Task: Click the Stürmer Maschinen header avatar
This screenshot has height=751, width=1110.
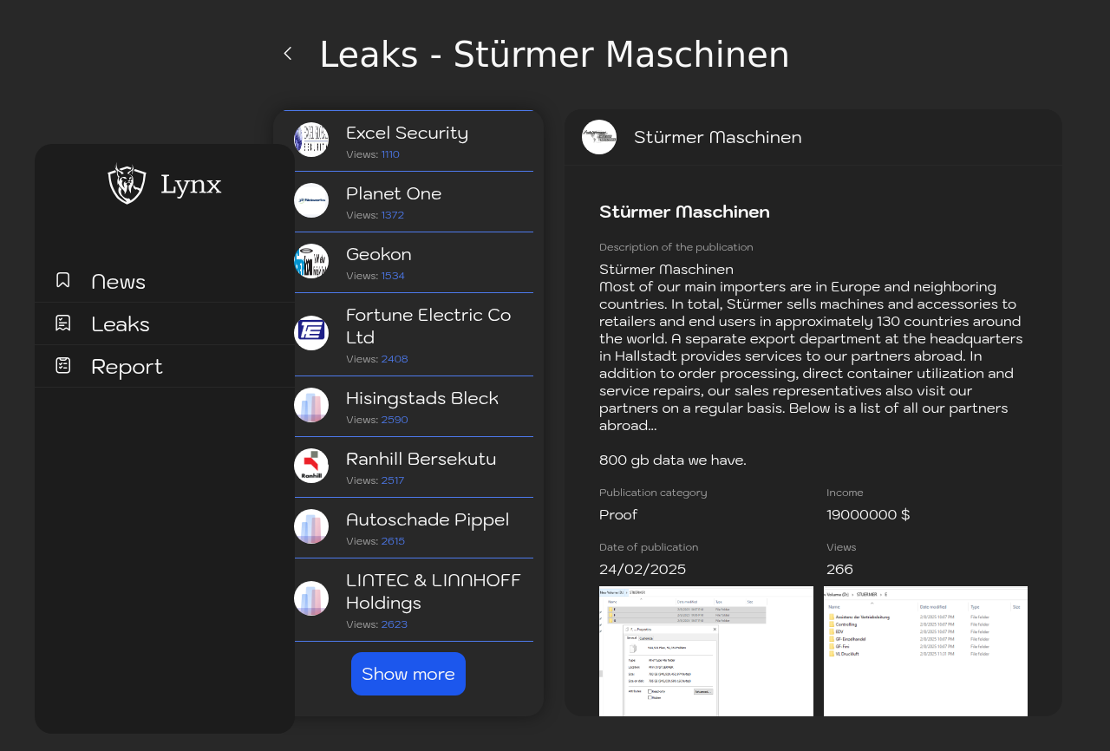Action: point(599,137)
